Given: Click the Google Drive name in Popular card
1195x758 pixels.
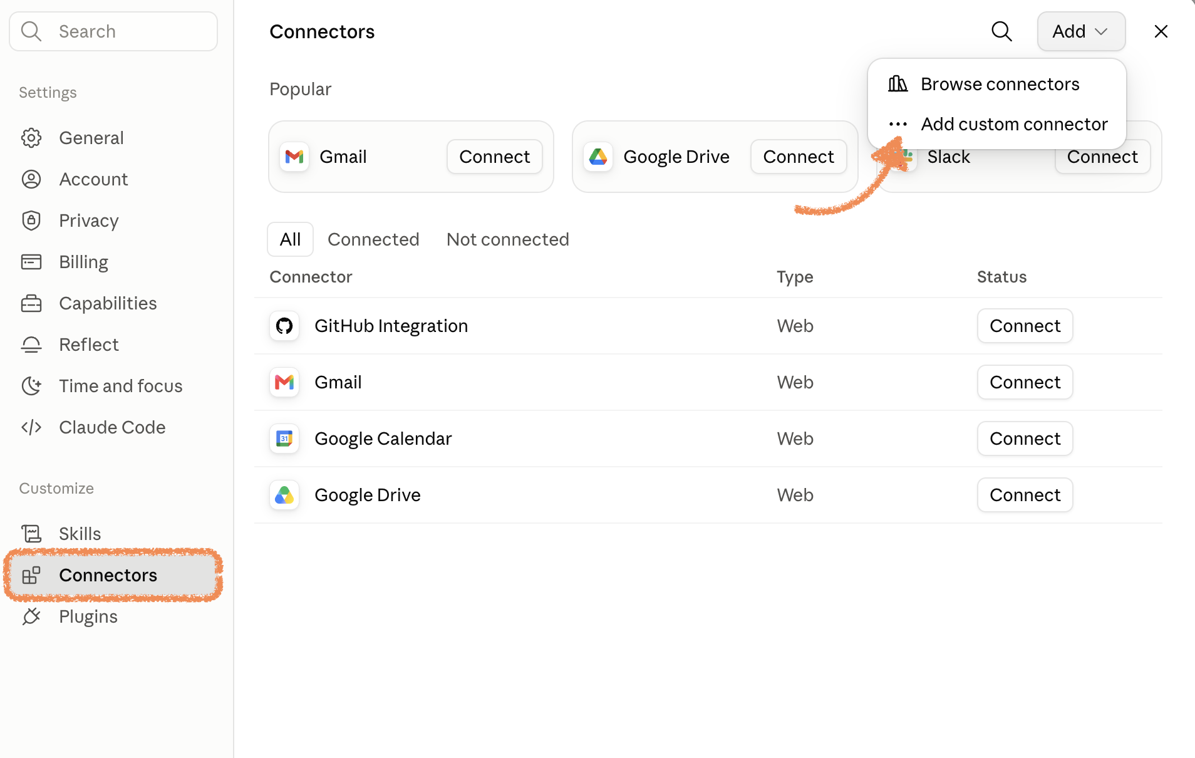Looking at the screenshot, I should click(x=676, y=157).
